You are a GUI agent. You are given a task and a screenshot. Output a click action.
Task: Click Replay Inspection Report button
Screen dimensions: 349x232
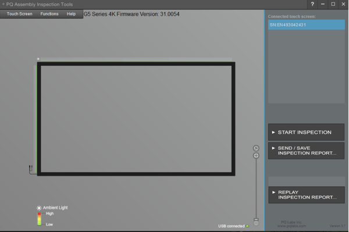pyautogui.click(x=307, y=195)
